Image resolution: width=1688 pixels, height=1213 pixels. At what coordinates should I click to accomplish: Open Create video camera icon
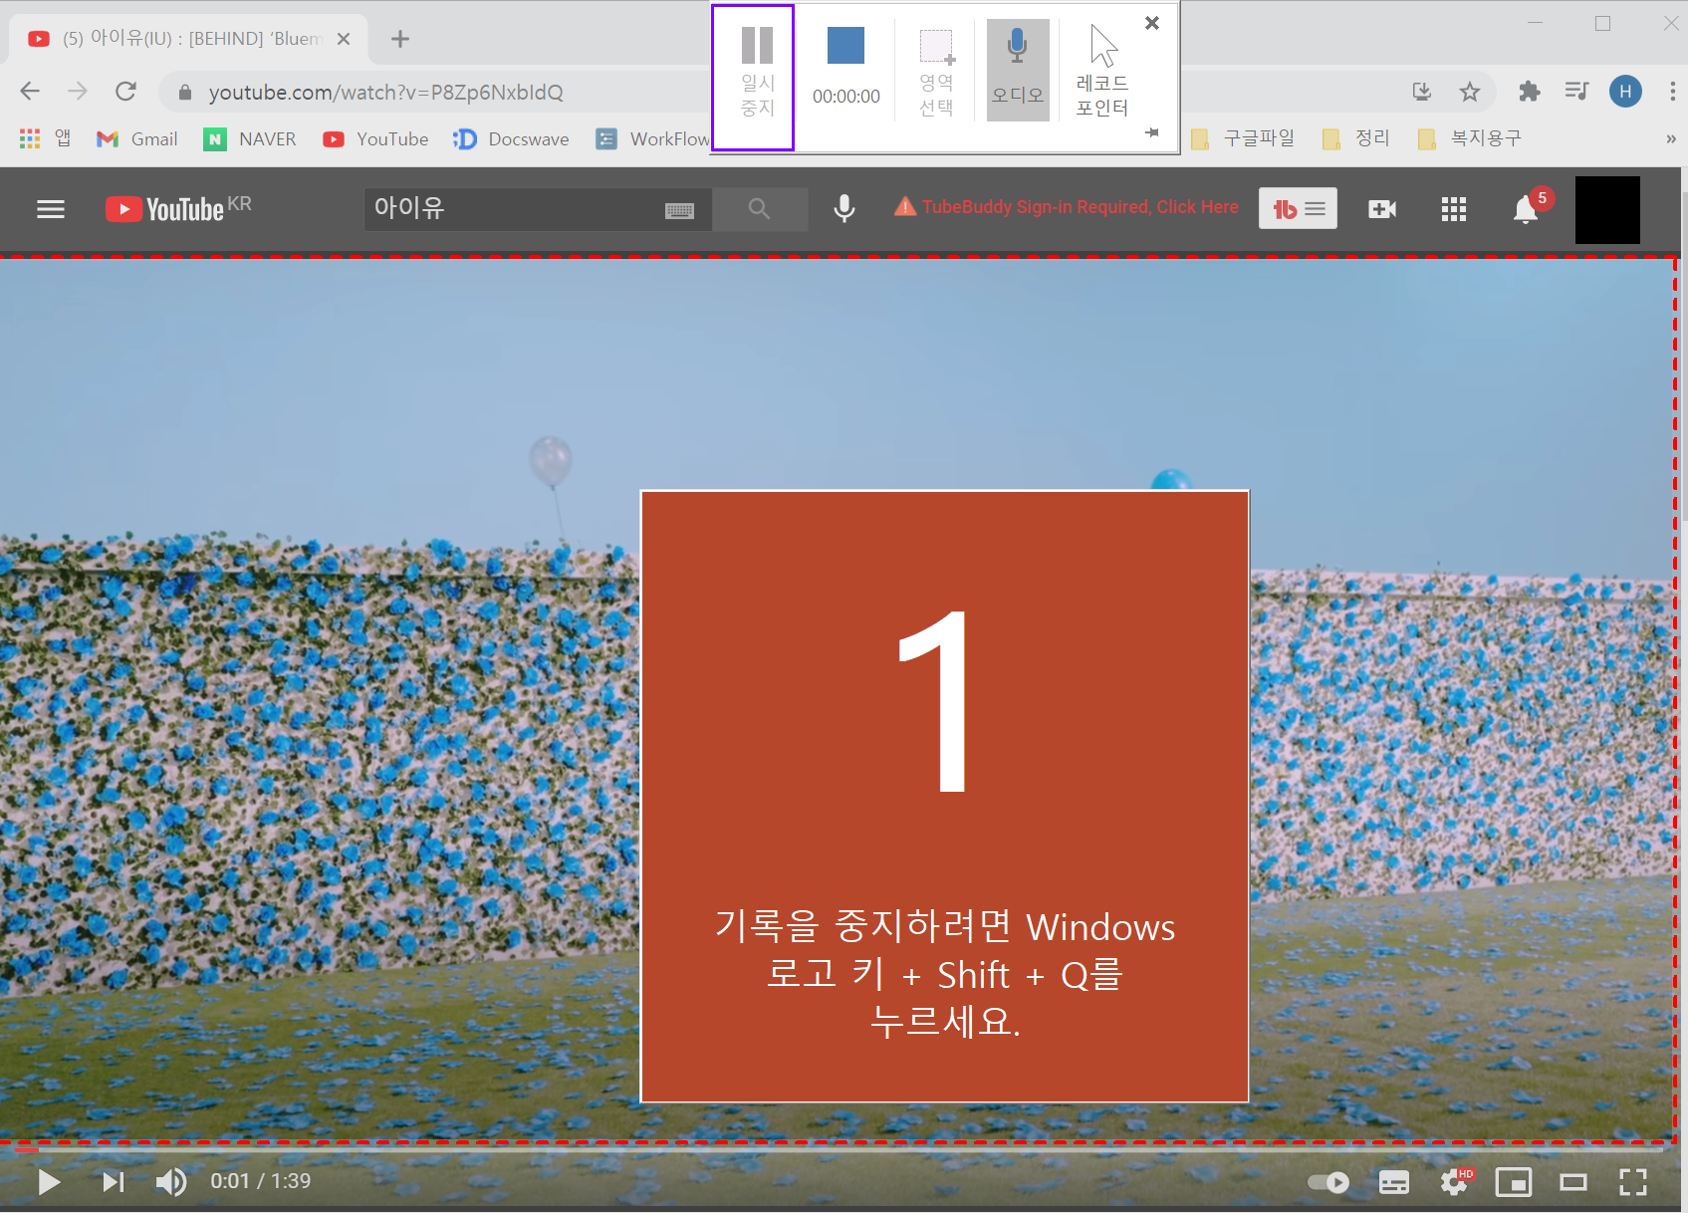pyautogui.click(x=1382, y=209)
